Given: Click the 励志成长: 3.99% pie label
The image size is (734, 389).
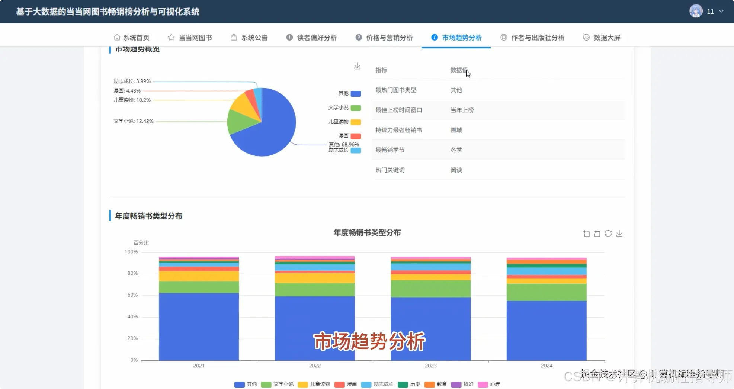Looking at the screenshot, I should click(132, 81).
